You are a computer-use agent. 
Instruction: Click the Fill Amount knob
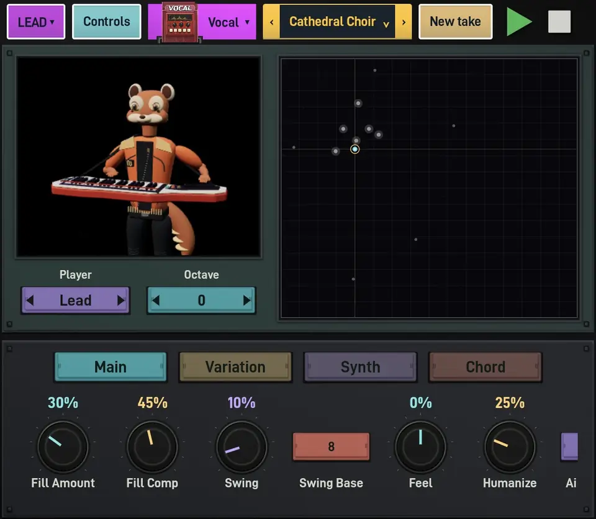point(63,447)
